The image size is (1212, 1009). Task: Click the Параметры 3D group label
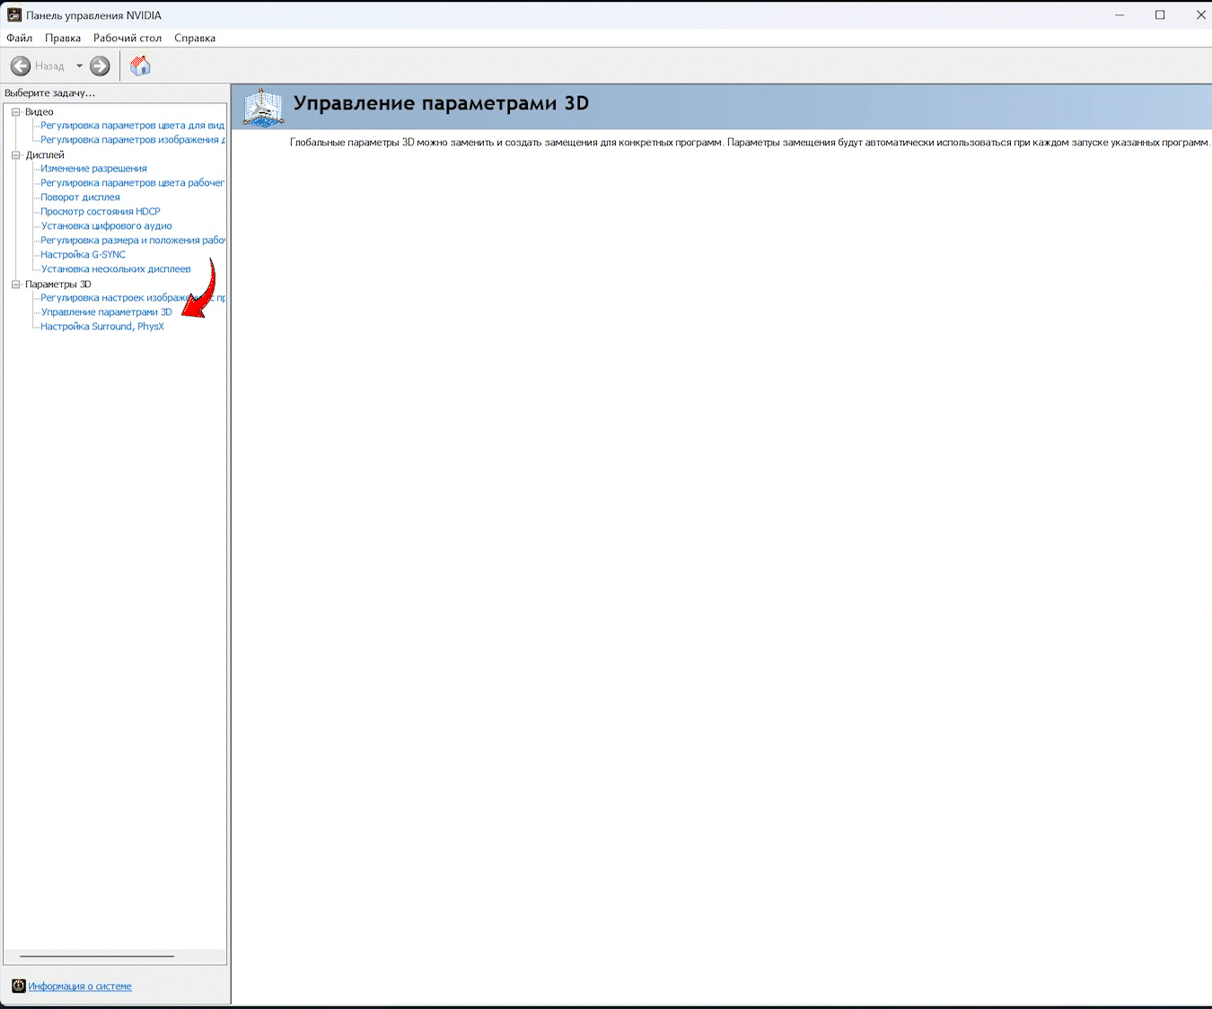(58, 284)
